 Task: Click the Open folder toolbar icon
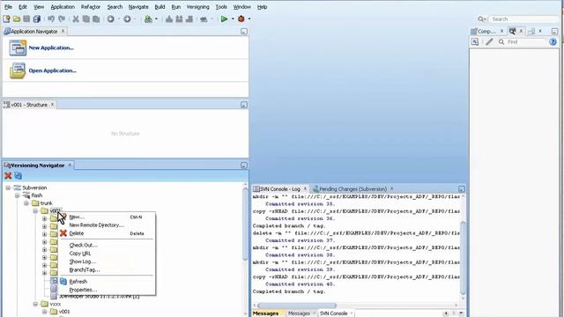pyautogui.click(x=17, y=19)
